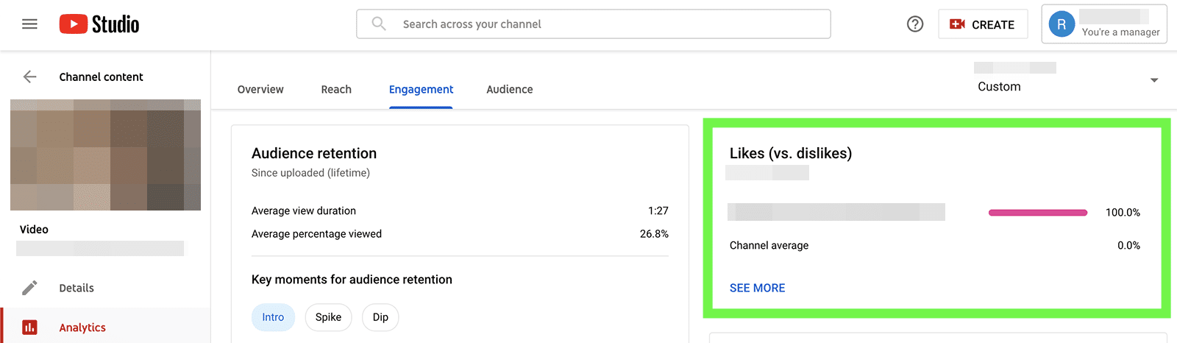Image resolution: width=1177 pixels, height=343 pixels.
Task: Select the Dip key moment chip
Action: 380,317
